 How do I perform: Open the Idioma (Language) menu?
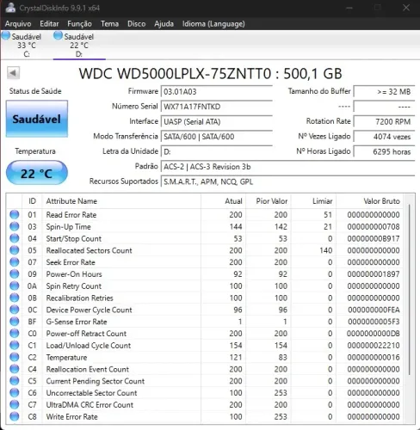[213, 24]
